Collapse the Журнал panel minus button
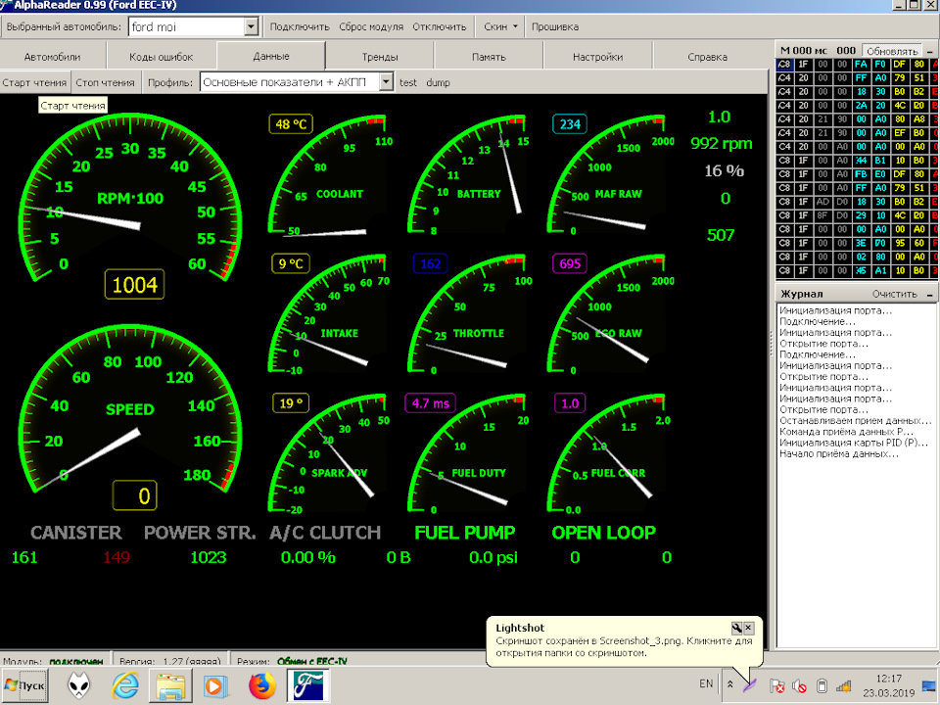Viewport: 940px width, 705px height. (930, 294)
